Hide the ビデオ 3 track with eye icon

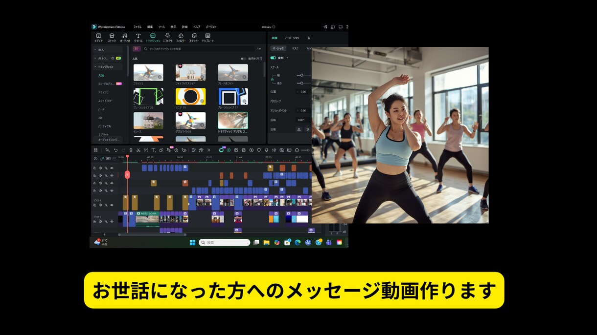pyautogui.click(x=112, y=222)
